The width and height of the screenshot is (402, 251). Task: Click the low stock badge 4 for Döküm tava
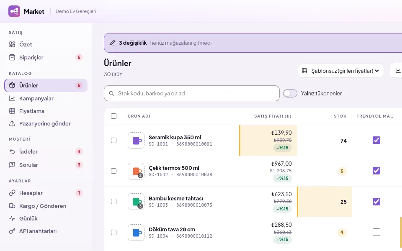(x=342, y=232)
